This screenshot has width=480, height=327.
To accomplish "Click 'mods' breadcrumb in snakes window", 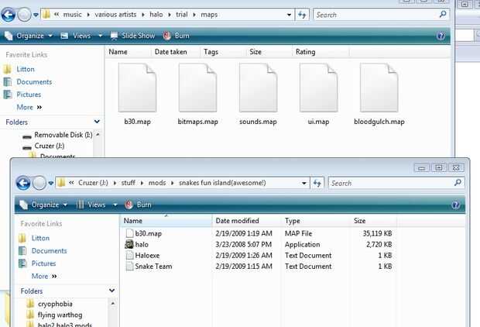I will tap(157, 183).
